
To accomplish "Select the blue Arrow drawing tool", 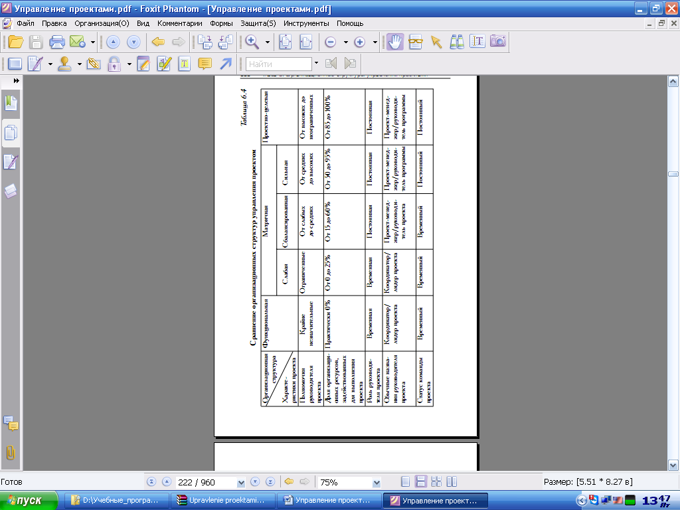I will tap(226, 64).
